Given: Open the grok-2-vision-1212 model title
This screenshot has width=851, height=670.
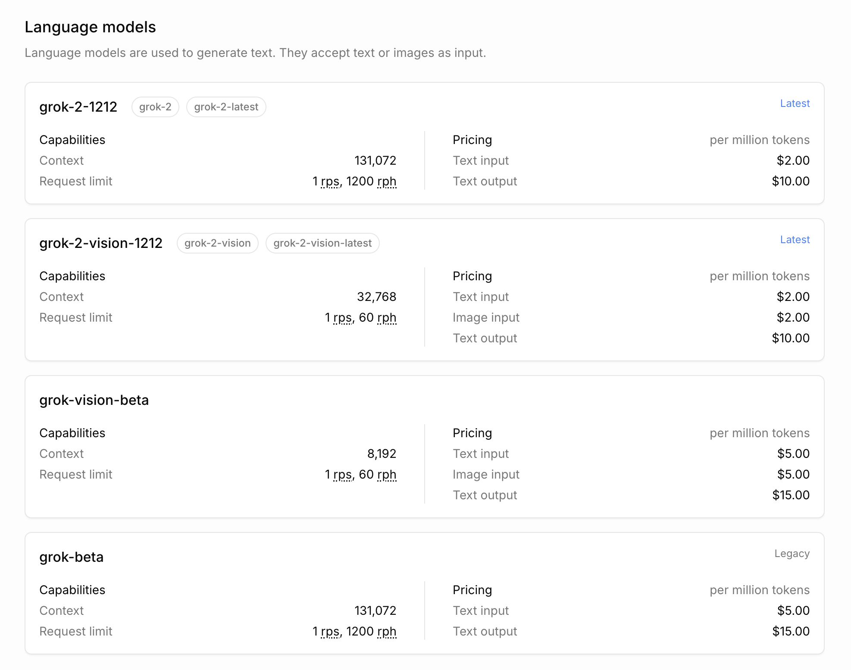Looking at the screenshot, I should (x=101, y=243).
